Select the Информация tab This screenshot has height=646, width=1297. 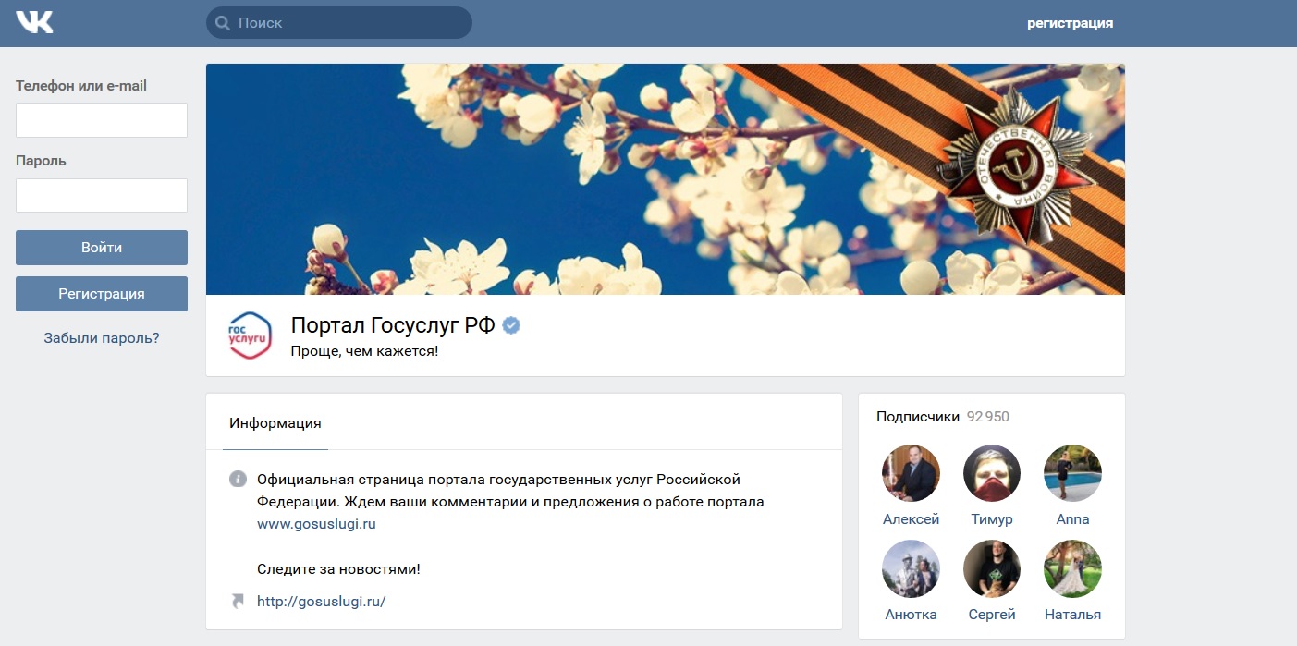(x=275, y=423)
